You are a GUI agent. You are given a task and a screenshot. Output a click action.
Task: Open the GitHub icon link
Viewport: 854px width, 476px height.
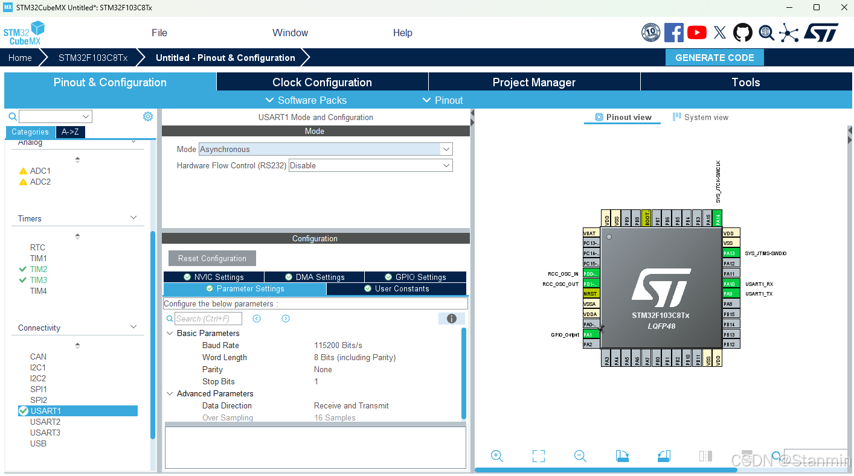click(x=743, y=33)
